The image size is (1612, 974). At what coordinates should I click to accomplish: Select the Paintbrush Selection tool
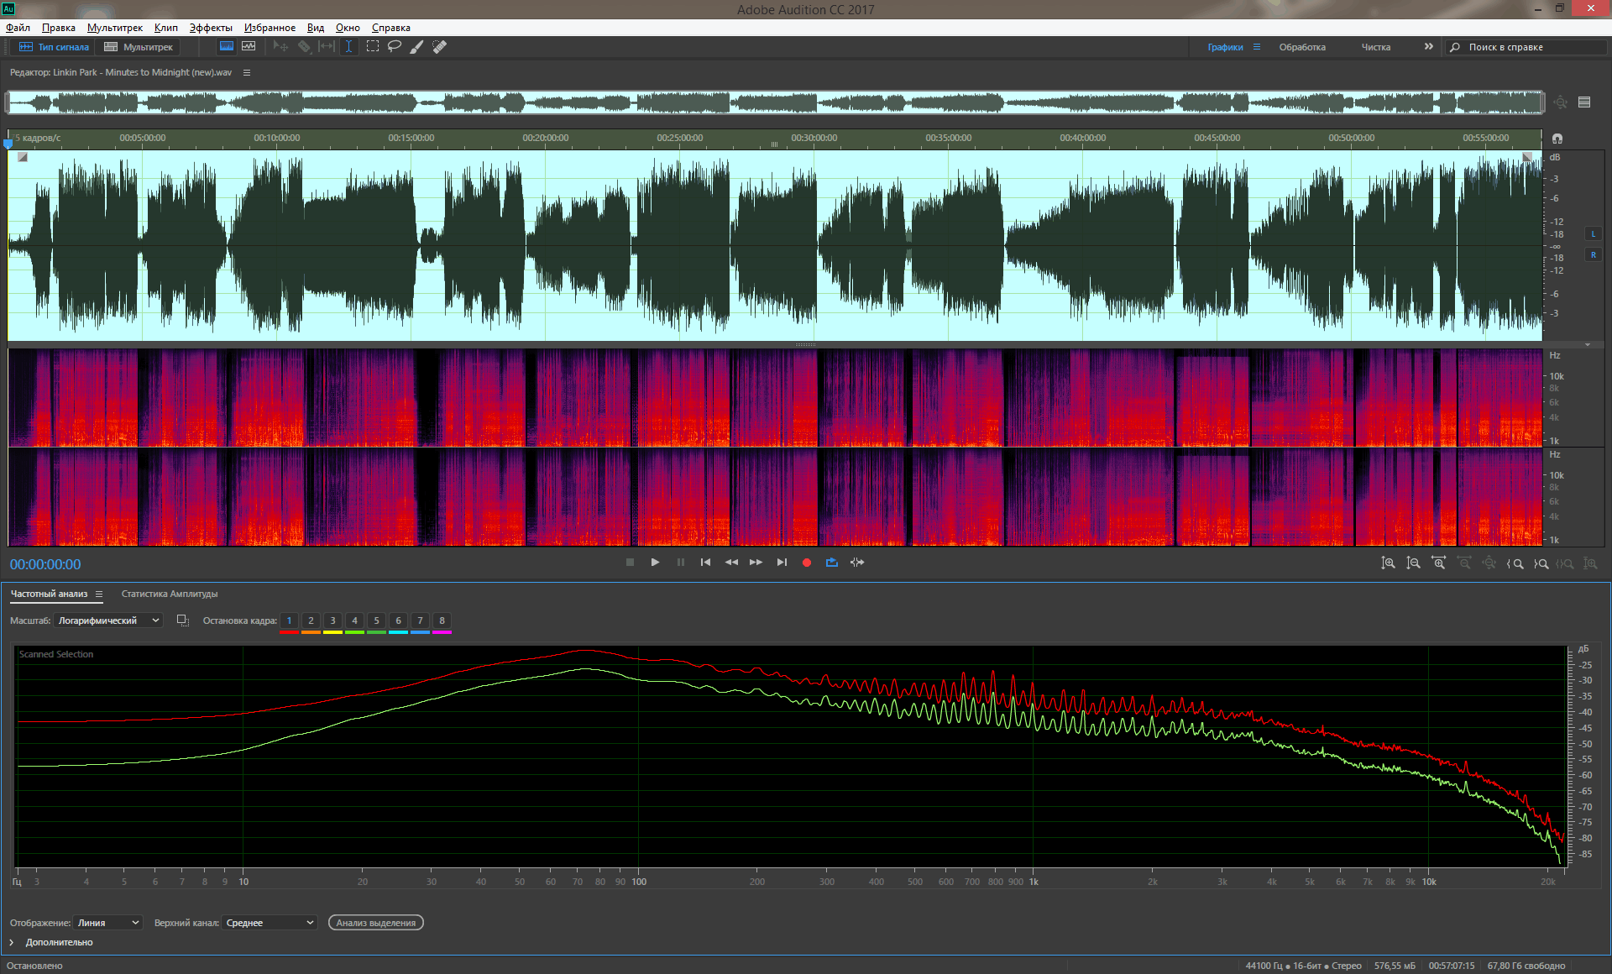(x=416, y=46)
